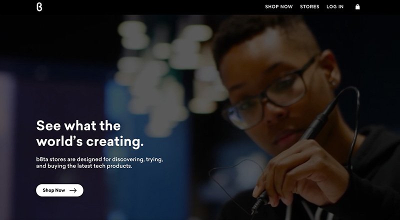This screenshot has height=220, width=400.
Task: Click the b8ta logo in the header
Action: (39, 7)
